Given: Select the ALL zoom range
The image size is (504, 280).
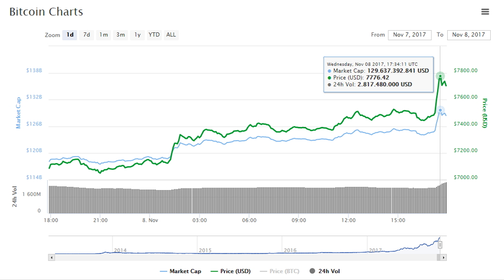Looking at the screenshot, I should point(171,34).
